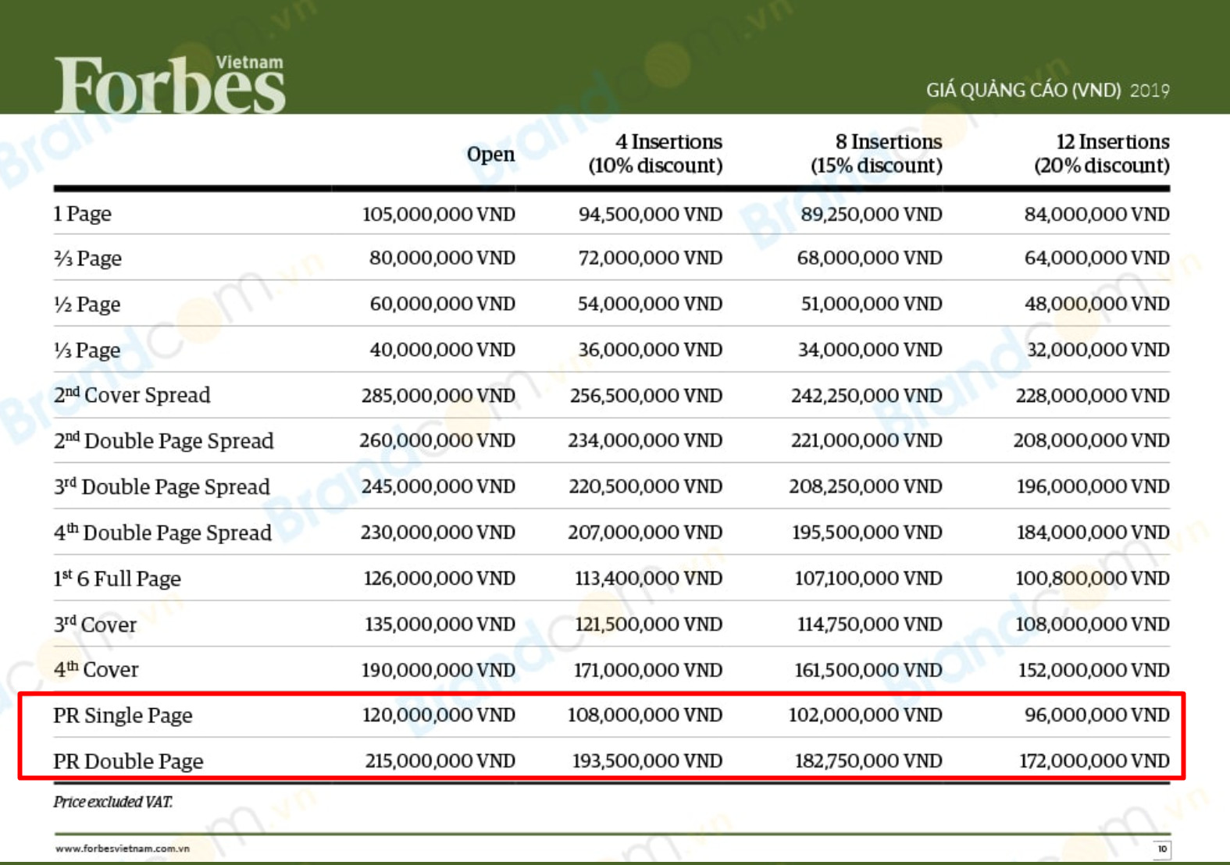Click the 285,000,000 VND cell
Image resolution: width=1230 pixels, height=865 pixels.
coord(438,396)
